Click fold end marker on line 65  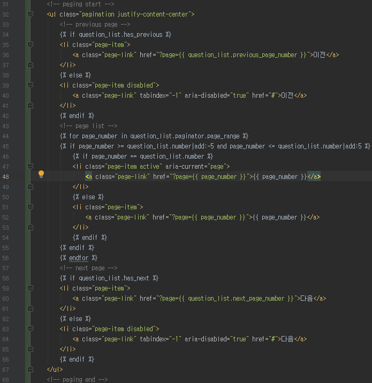pos(31,349)
